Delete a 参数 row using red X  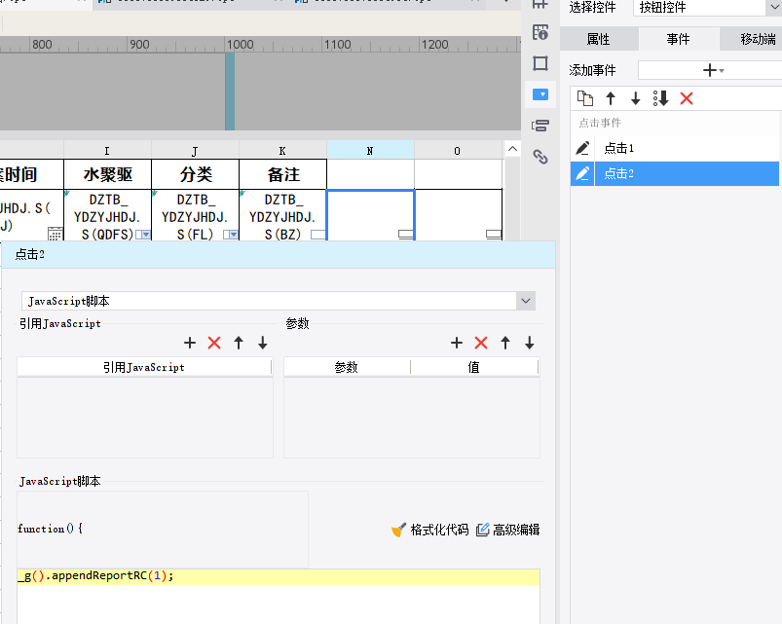point(480,343)
